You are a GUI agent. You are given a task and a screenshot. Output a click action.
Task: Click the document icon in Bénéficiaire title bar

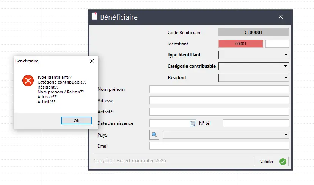(x=95, y=17)
